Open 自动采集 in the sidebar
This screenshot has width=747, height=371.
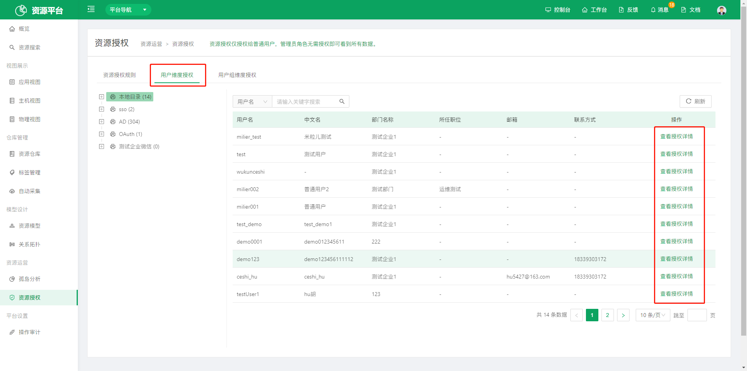pos(39,191)
